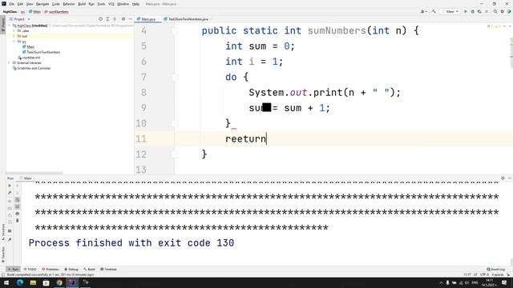Open the Problems tool window

50,269
